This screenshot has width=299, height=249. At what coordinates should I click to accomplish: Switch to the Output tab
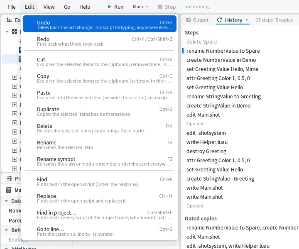pyautogui.click(x=197, y=20)
